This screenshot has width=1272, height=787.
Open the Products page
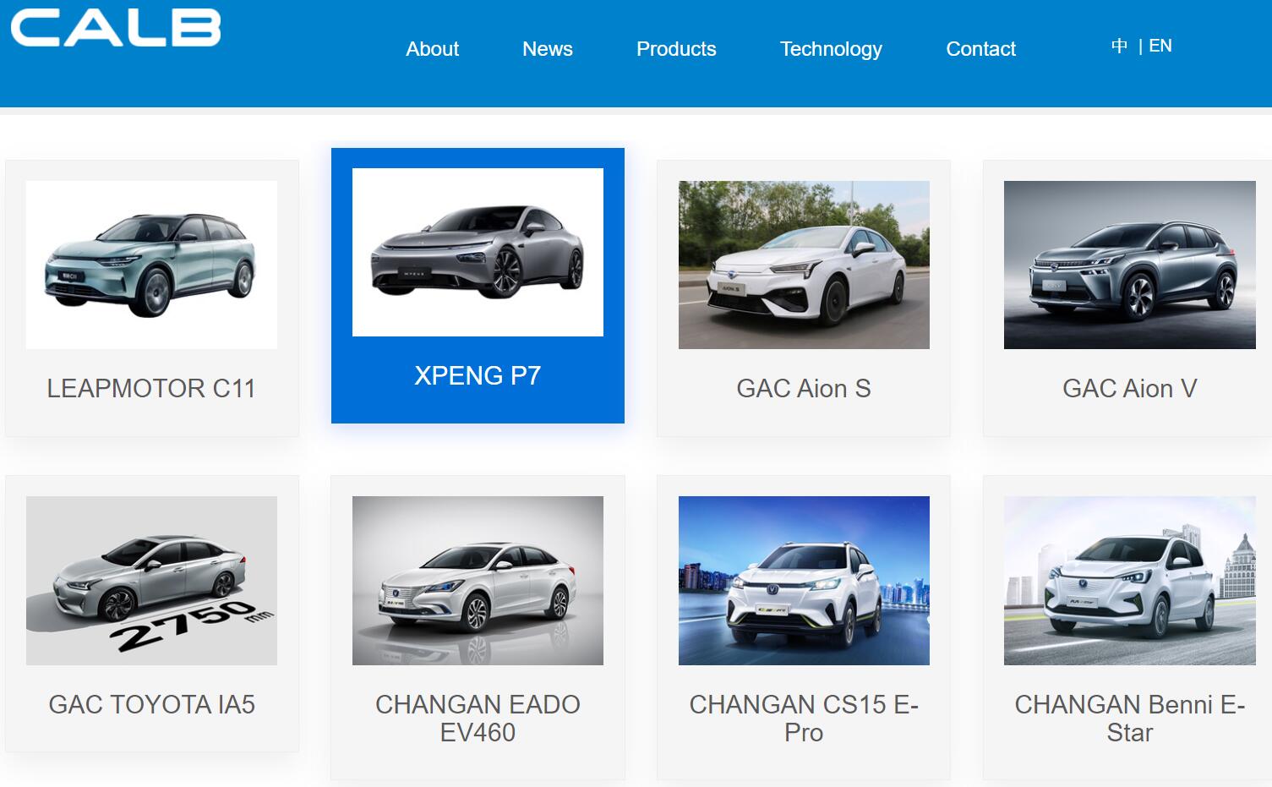[x=675, y=49]
